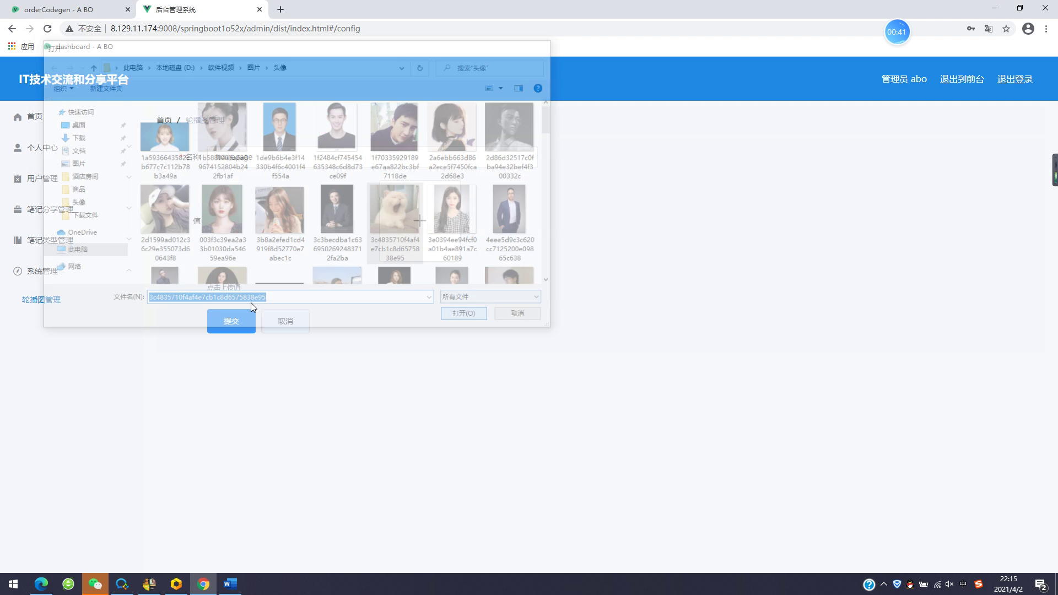The width and height of the screenshot is (1058, 595).
Task: Refresh the file dialog folder
Action: click(420, 68)
